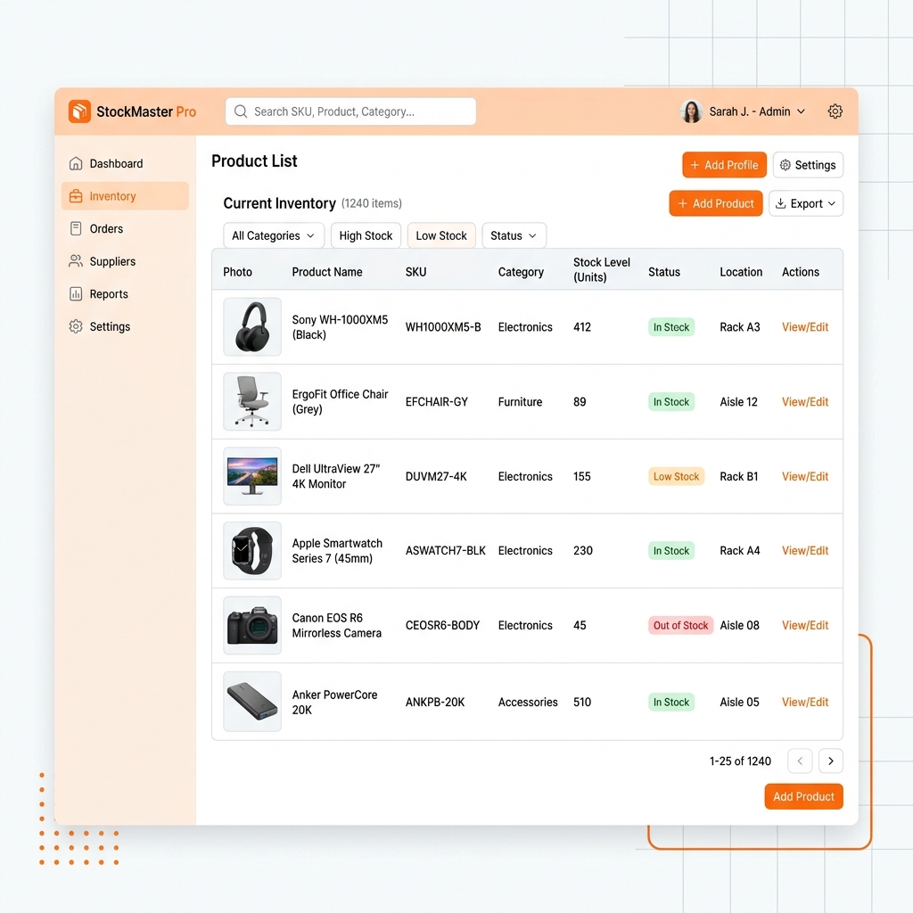Viewport: 913px width, 913px height.
Task: Select the Orders icon in sidebar
Action: coord(76,229)
